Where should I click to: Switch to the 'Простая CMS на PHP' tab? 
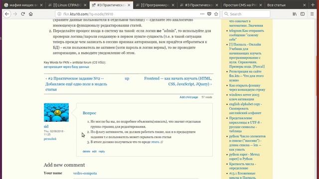click(243, 5)
